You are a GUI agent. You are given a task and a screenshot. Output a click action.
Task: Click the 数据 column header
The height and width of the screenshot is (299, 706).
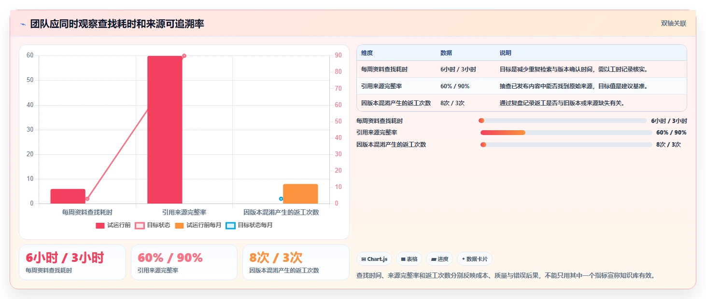click(x=446, y=53)
